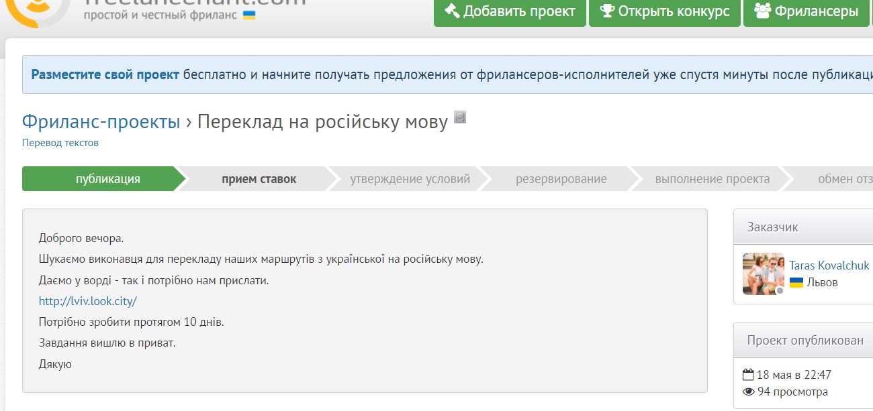Click the small icon beside the project title
The height and width of the screenshot is (411, 873).
[x=460, y=118]
